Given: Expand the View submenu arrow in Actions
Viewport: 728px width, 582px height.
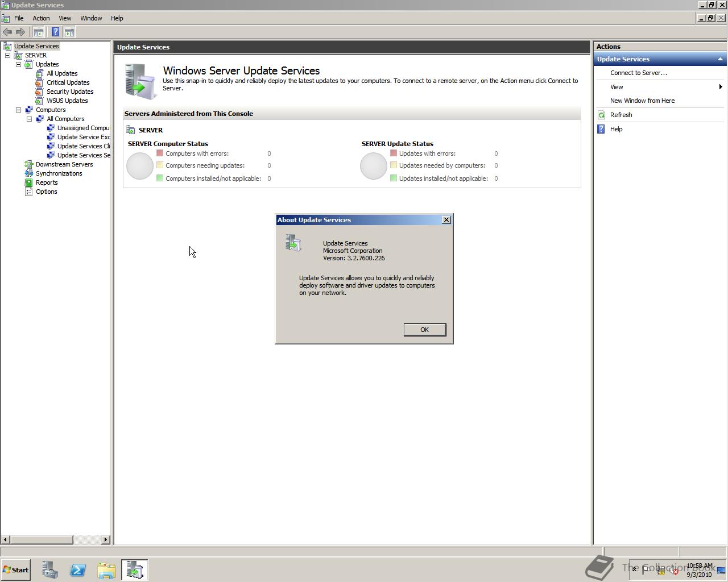Looking at the screenshot, I should pyautogui.click(x=721, y=87).
